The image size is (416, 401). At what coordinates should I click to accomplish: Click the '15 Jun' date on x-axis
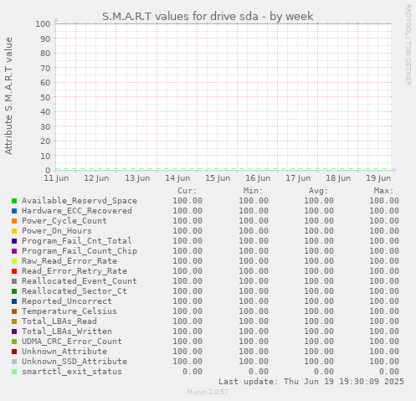pyautogui.click(x=218, y=178)
